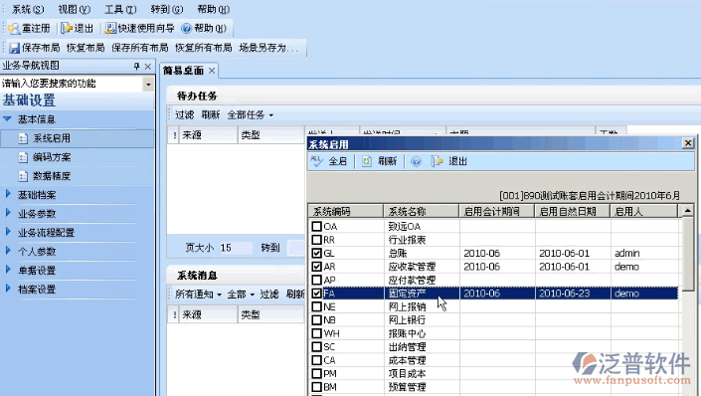This screenshot has height=396, width=701.
Task: Open the function search combo box dropdown arrow
Action: pos(148,84)
